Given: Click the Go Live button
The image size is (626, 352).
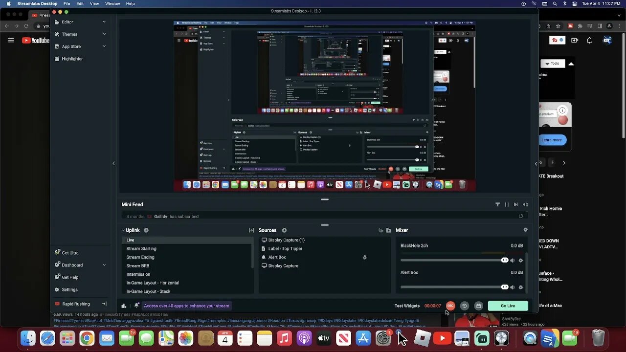Looking at the screenshot, I should tap(508, 306).
